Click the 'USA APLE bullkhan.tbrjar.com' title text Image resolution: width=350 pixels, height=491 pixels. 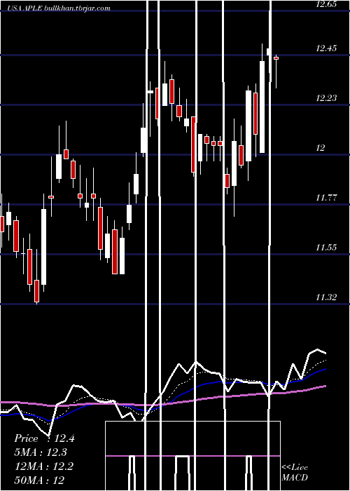click(59, 8)
